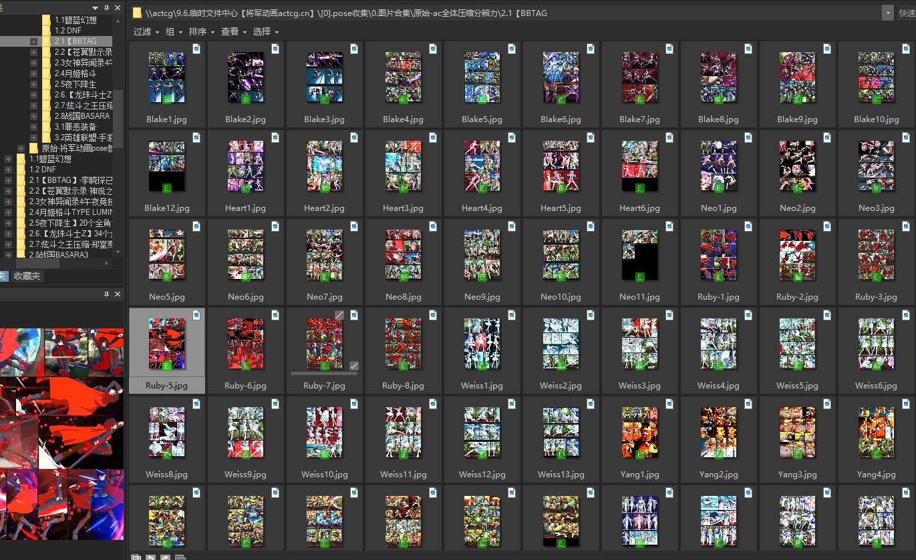Close the preview panel
Screen dimensions: 916x560
pos(118,294)
